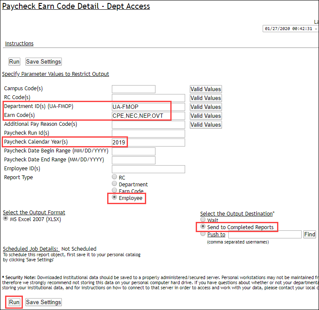
Task: Open Valid Values for Department ID(s)
Action: pos(206,107)
